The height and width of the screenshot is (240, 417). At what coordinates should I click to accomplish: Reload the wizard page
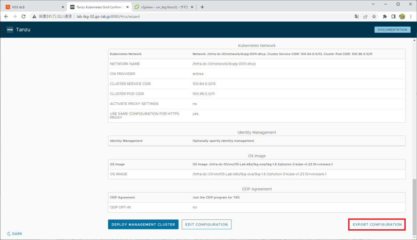pyautogui.click(x=24, y=16)
